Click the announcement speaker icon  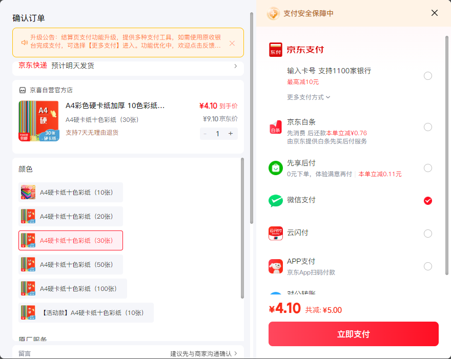(x=25, y=43)
